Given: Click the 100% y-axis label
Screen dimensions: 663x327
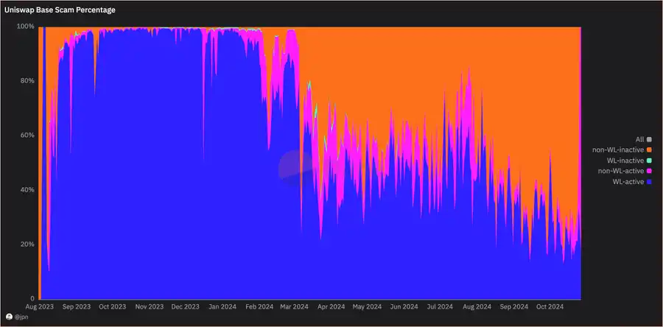Looking at the screenshot, I should [x=25, y=26].
